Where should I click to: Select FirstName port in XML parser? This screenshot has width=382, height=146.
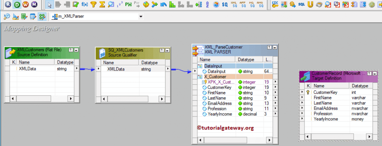(217, 93)
